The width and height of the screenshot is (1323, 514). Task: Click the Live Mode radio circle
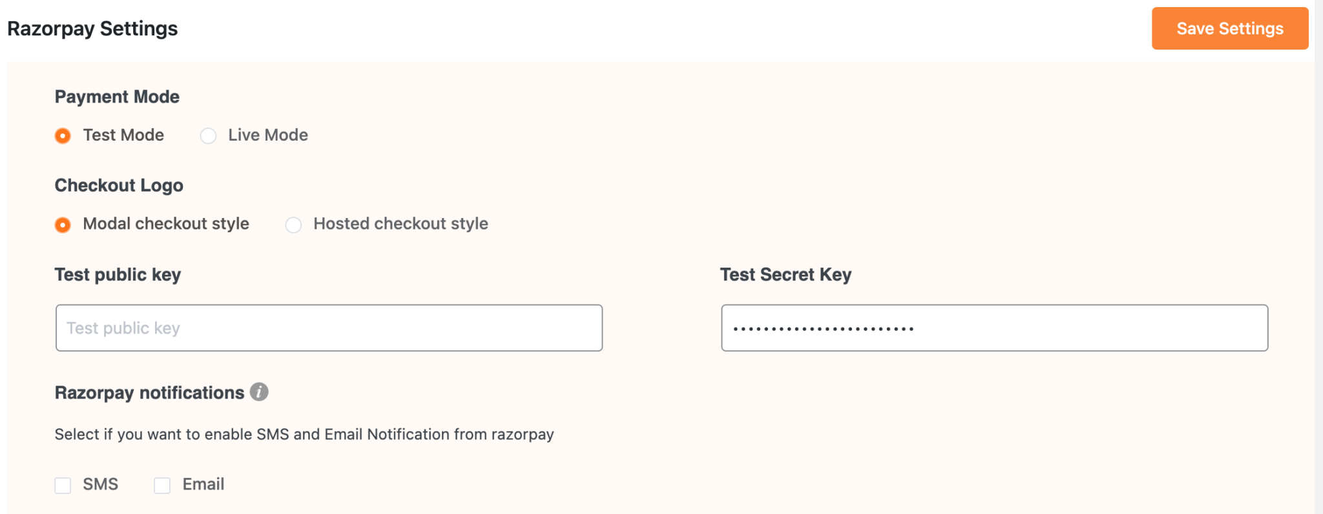208,135
